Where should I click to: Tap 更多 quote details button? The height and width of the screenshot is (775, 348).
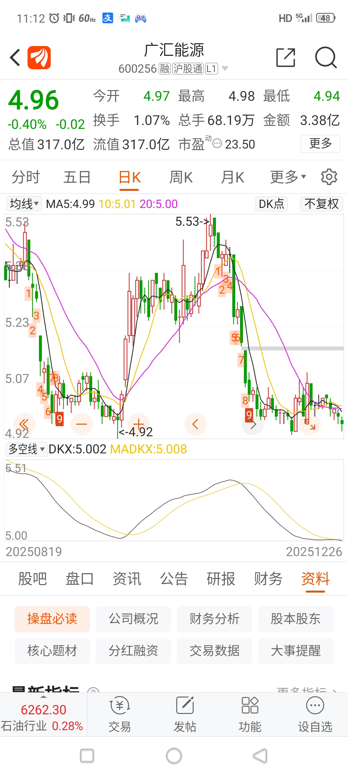[x=320, y=143]
